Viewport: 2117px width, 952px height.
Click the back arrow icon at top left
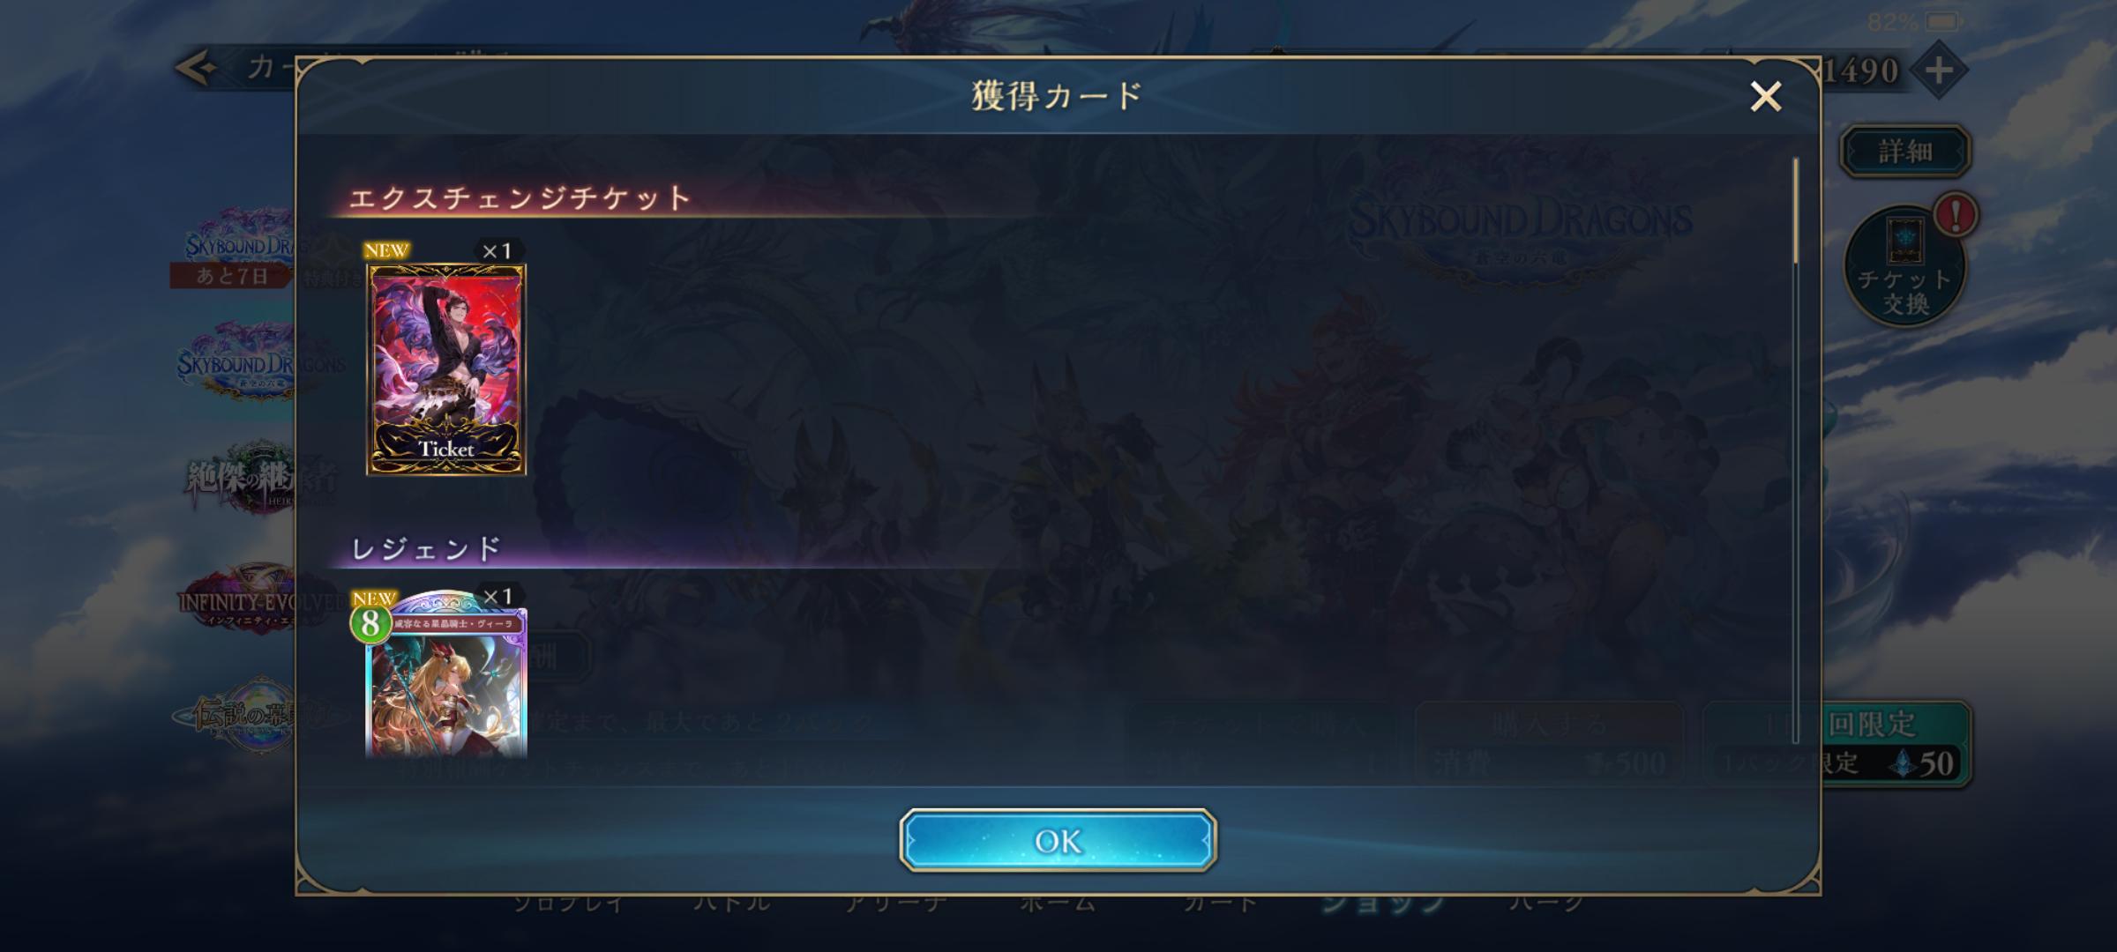(x=197, y=68)
